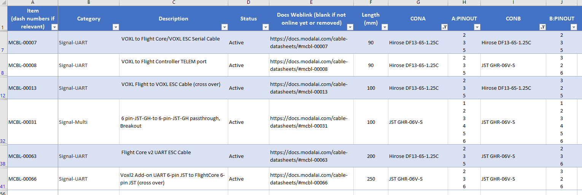
Task: Open the Description column filter dropdown
Action: [x=224, y=27]
